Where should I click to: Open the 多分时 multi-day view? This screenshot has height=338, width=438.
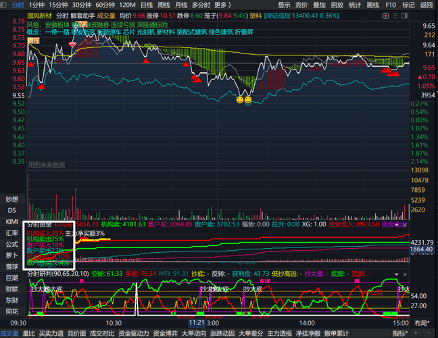click(201, 5)
